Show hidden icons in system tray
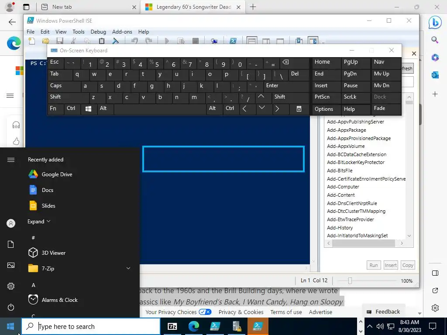Image resolution: width=447 pixels, height=335 pixels. (x=369, y=326)
